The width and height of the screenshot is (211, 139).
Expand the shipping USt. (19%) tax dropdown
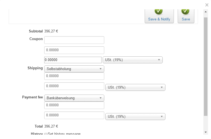(135, 87)
